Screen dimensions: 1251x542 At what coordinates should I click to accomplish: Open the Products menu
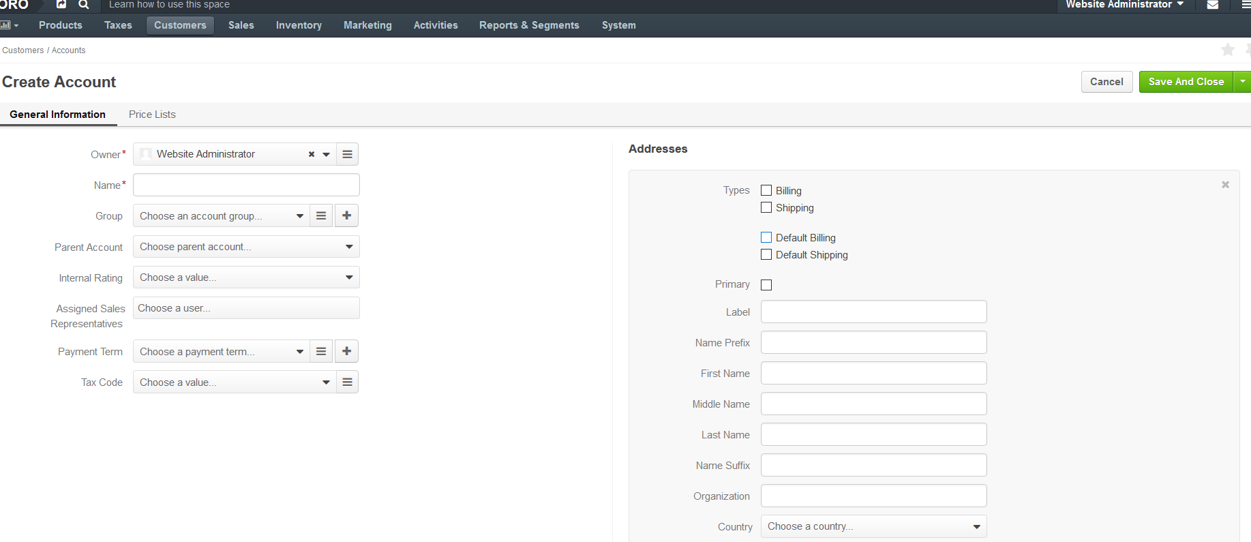(x=61, y=25)
